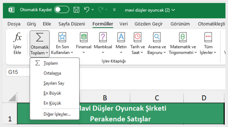Choose Ortalama from the AutoSum menu
Screen dimensions: 228x127
54,73
